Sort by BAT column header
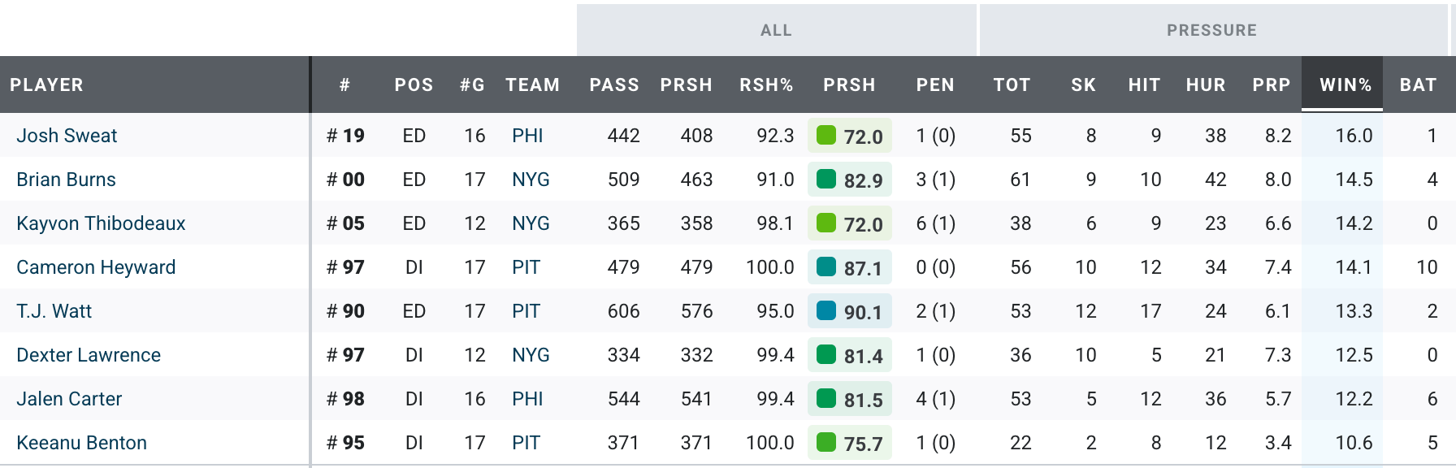Viewport: 1456px width, 468px height. pyautogui.click(x=1417, y=84)
